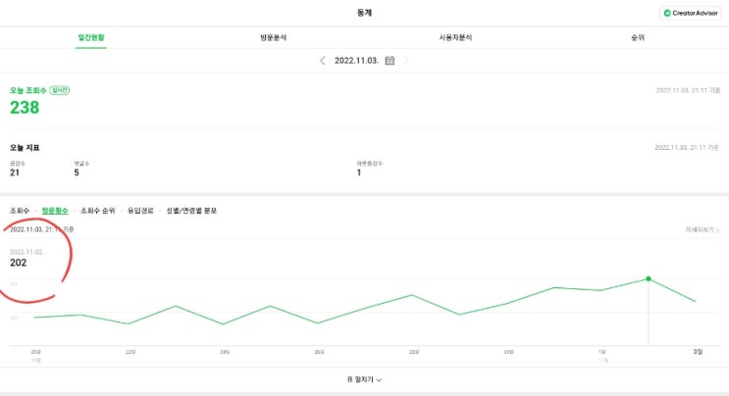
Task: Show the 방문횟수 chart
Action: 55,211
